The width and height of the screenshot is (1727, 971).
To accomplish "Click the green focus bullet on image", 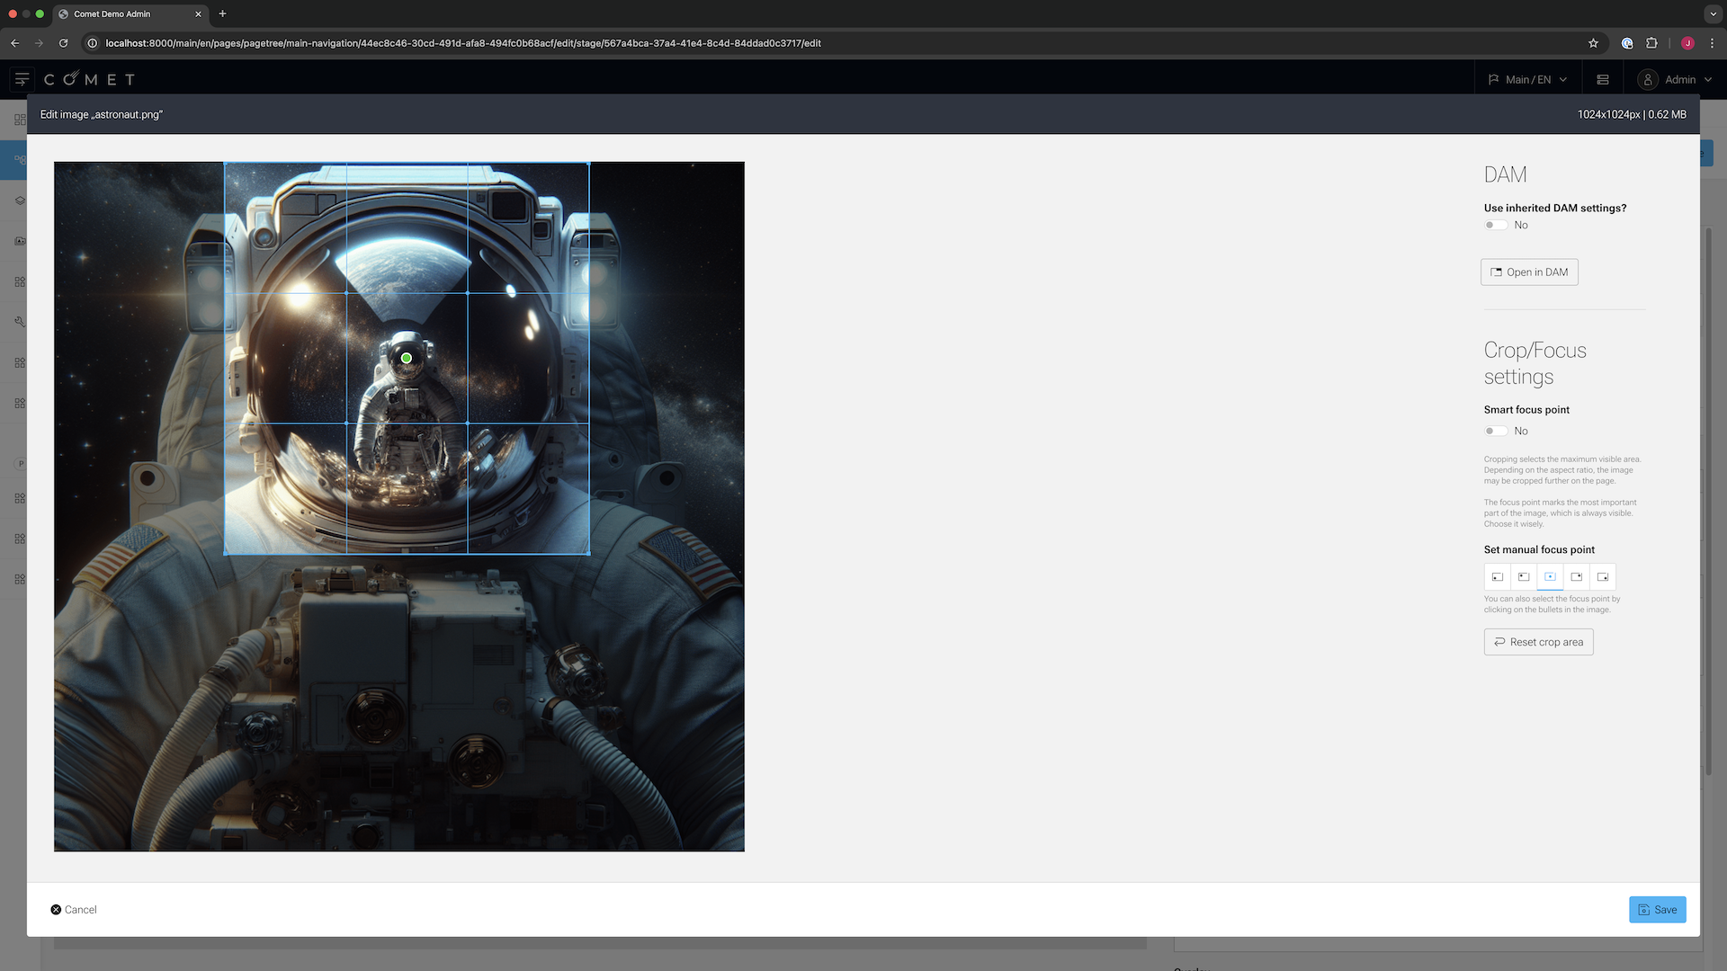I will [407, 359].
